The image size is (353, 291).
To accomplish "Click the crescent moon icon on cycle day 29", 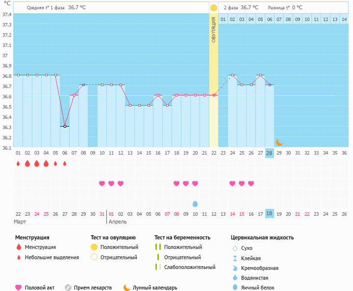I will 279,142.
